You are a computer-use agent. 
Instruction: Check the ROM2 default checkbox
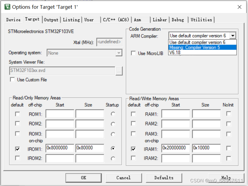click(x=18, y=123)
